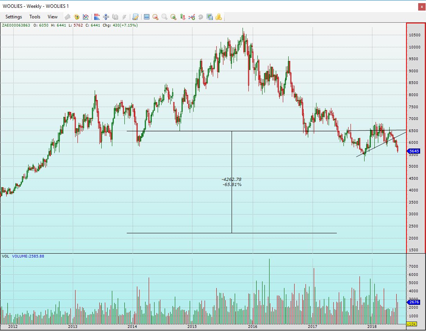Screen dimensions: 426x331
Task: Click the ZAE000063863 ISIN code text
Action: click(16, 25)
